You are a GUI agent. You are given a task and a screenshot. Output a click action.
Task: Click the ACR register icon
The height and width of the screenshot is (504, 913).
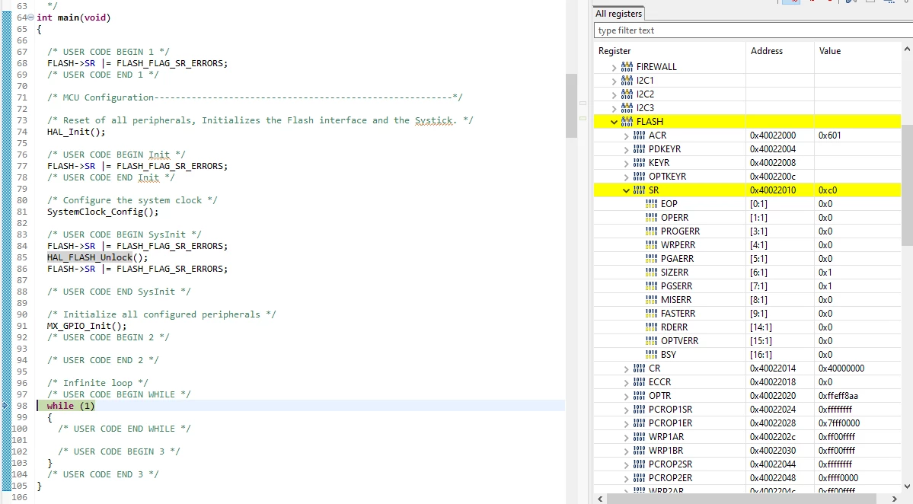[x=639, y=136]
